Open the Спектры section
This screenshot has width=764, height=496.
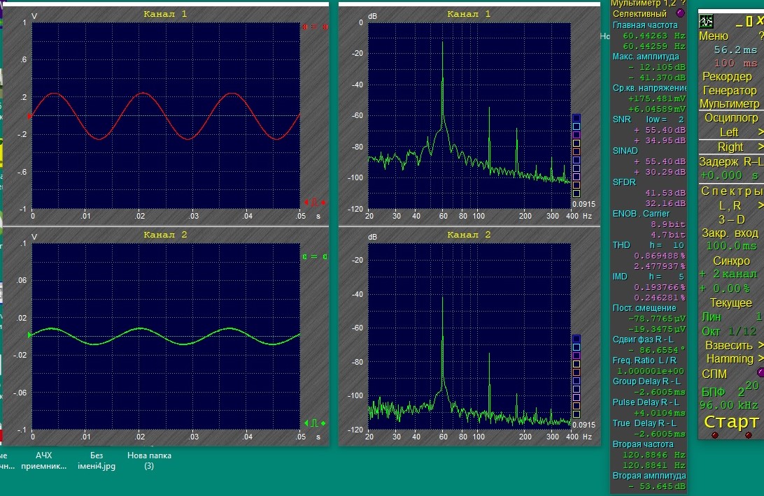pos(731,191)
